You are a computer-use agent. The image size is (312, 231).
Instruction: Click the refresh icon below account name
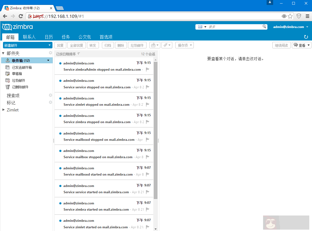pos(306,37)
